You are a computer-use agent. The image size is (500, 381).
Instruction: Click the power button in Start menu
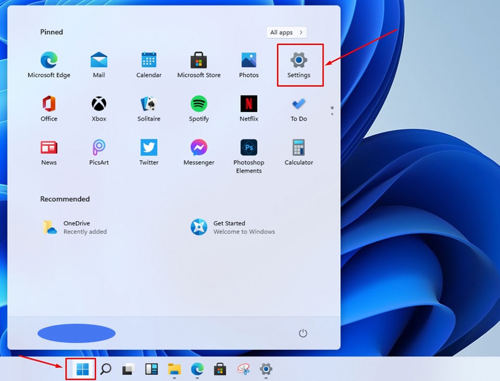[303, 333]
